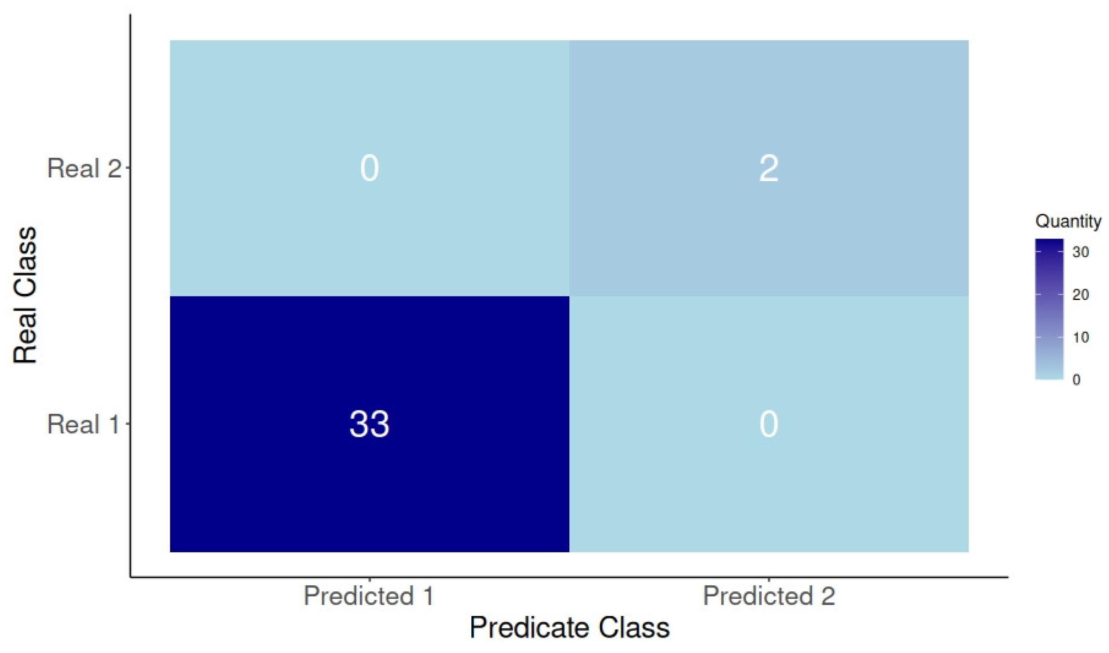Image resolution: width=1109 pixels, height=653 pixels.
Task: Click the "Predicted 1" x-axis label
Action: coord(369,596)
